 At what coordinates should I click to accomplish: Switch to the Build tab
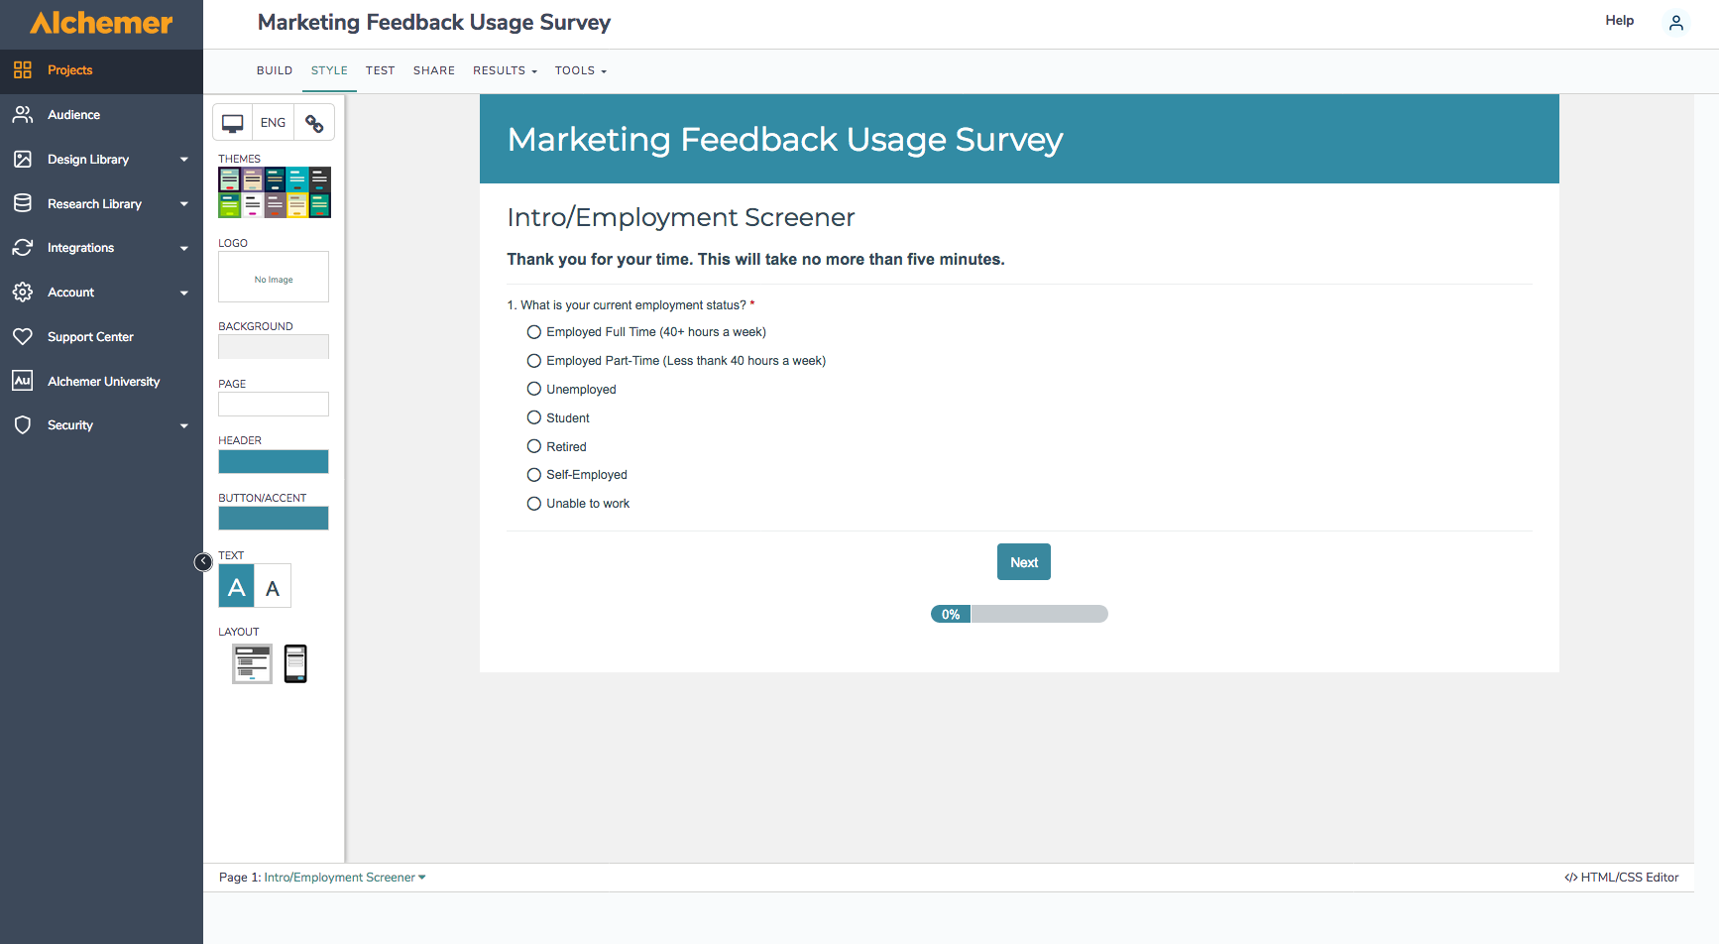tap(275, 70)
